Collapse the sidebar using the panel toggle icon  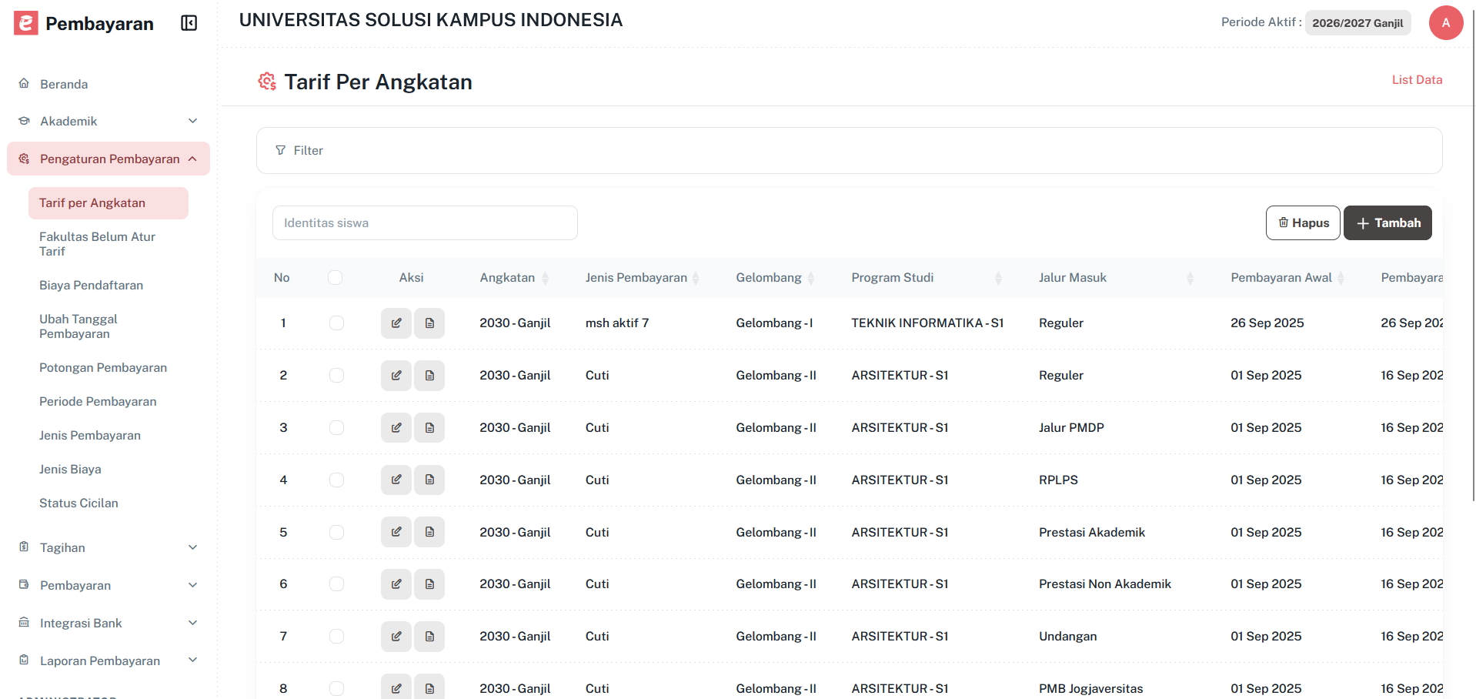coord(189,23)
